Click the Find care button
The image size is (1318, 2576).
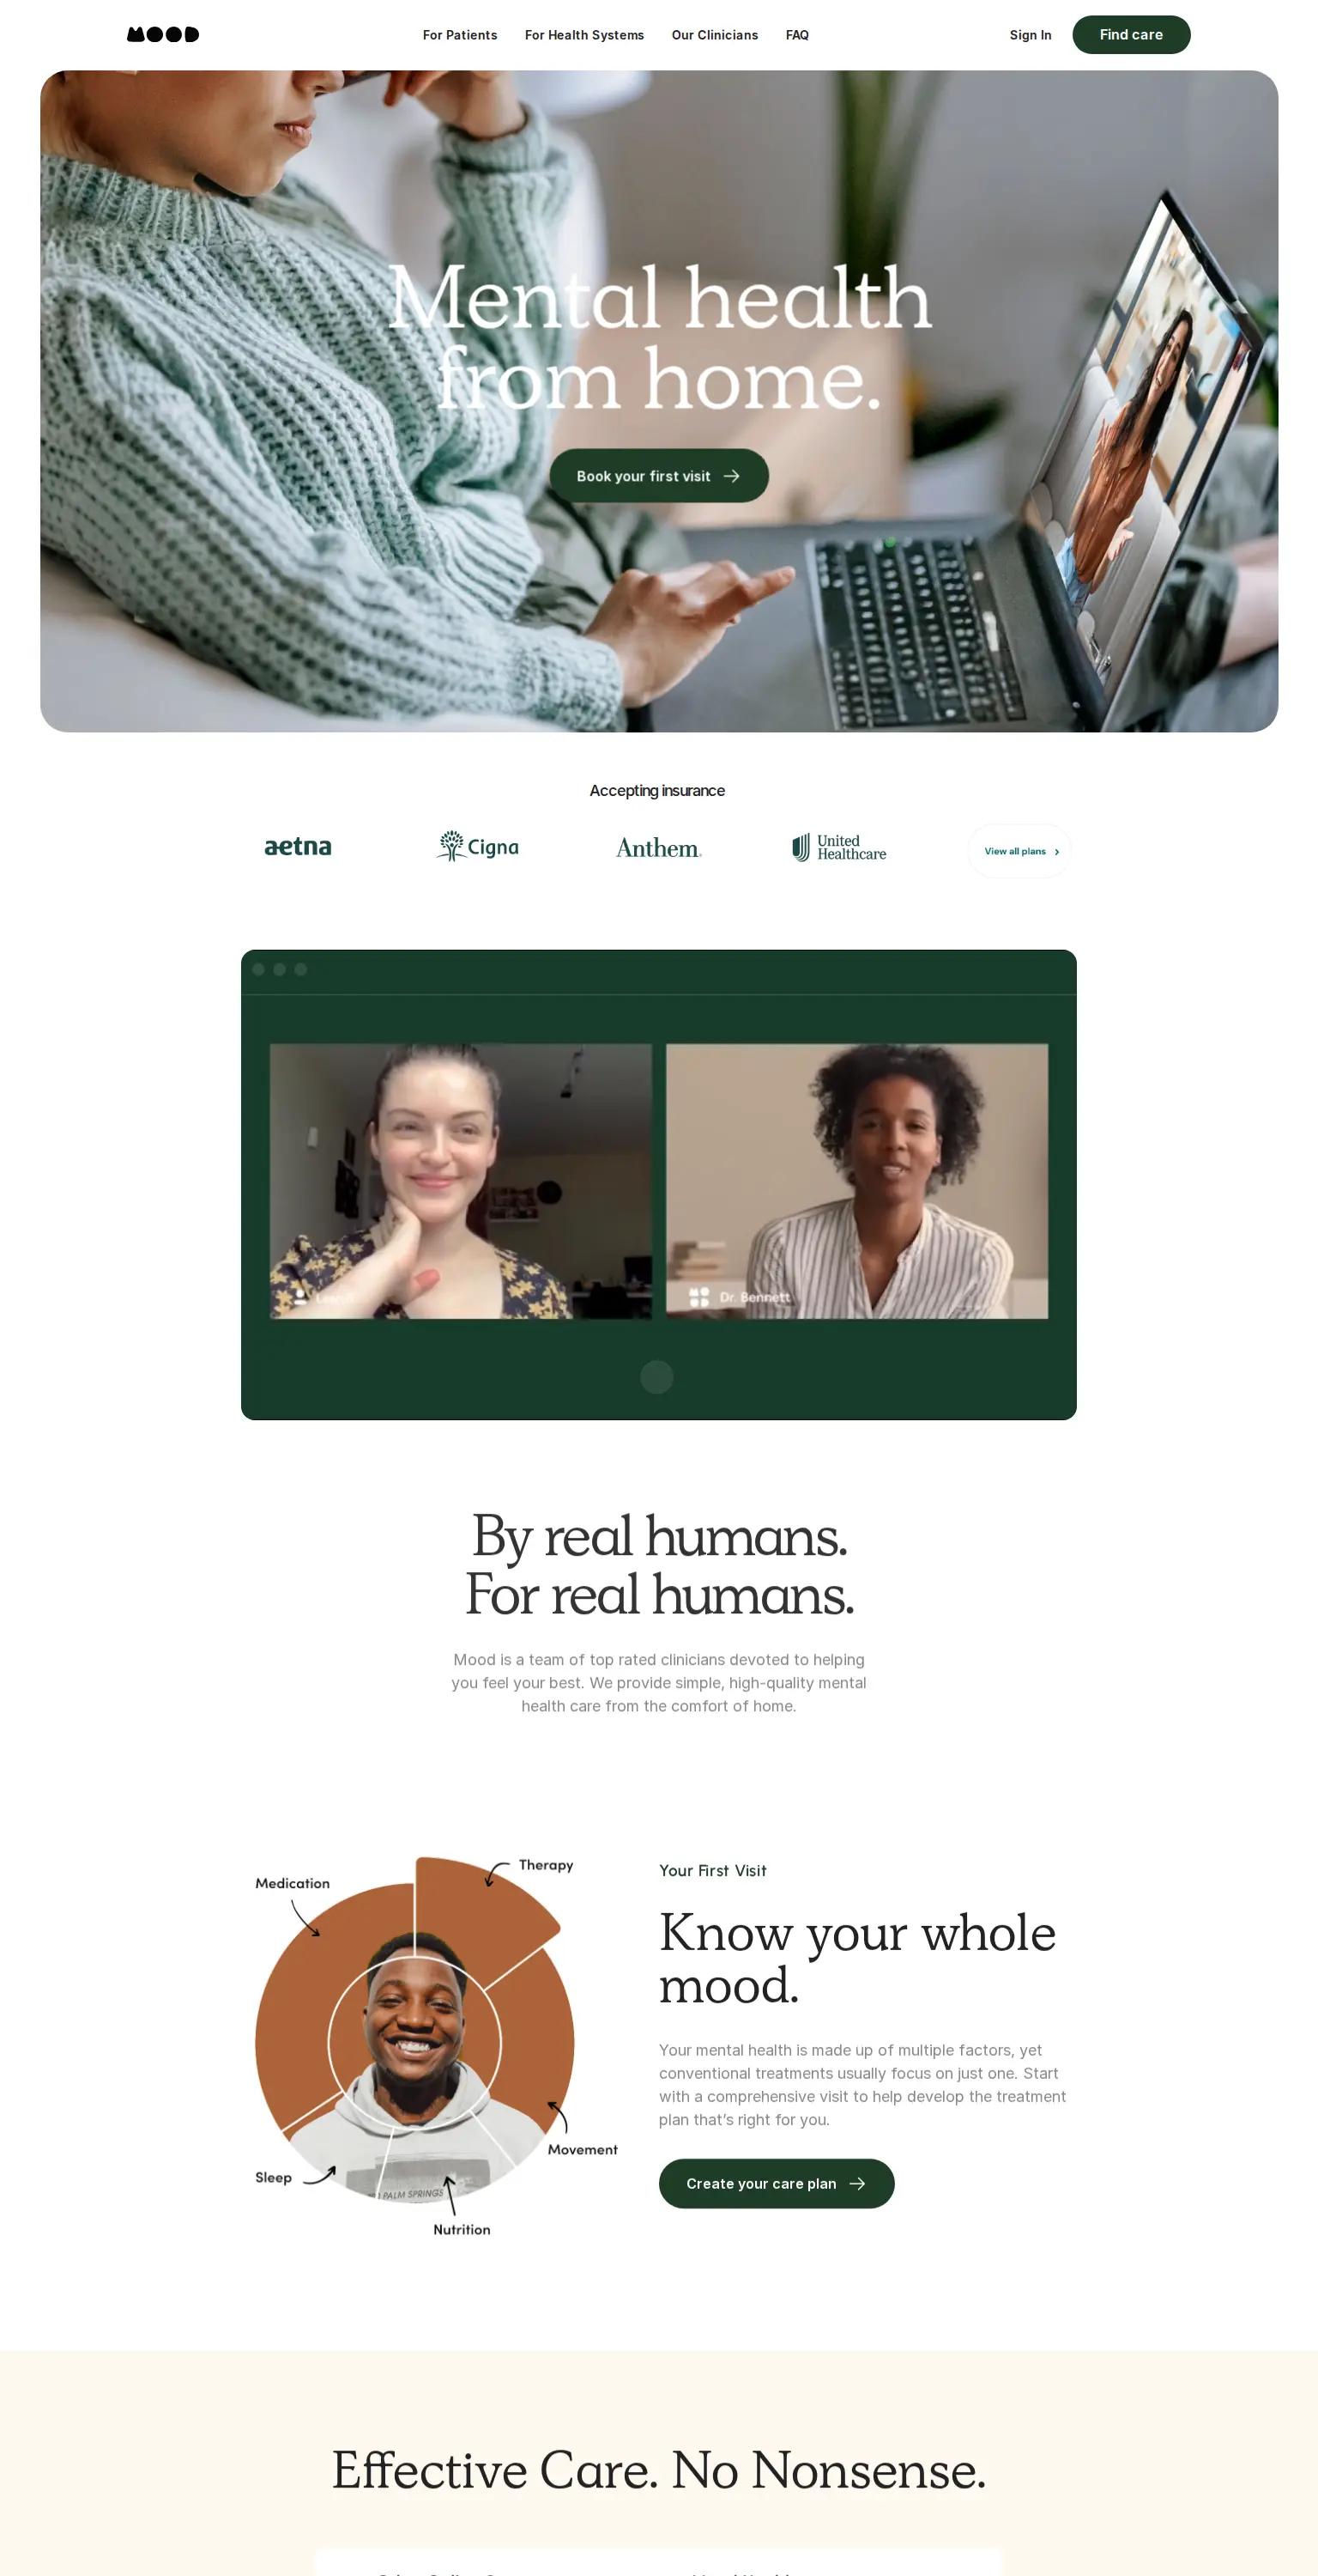pos(1131,35)
